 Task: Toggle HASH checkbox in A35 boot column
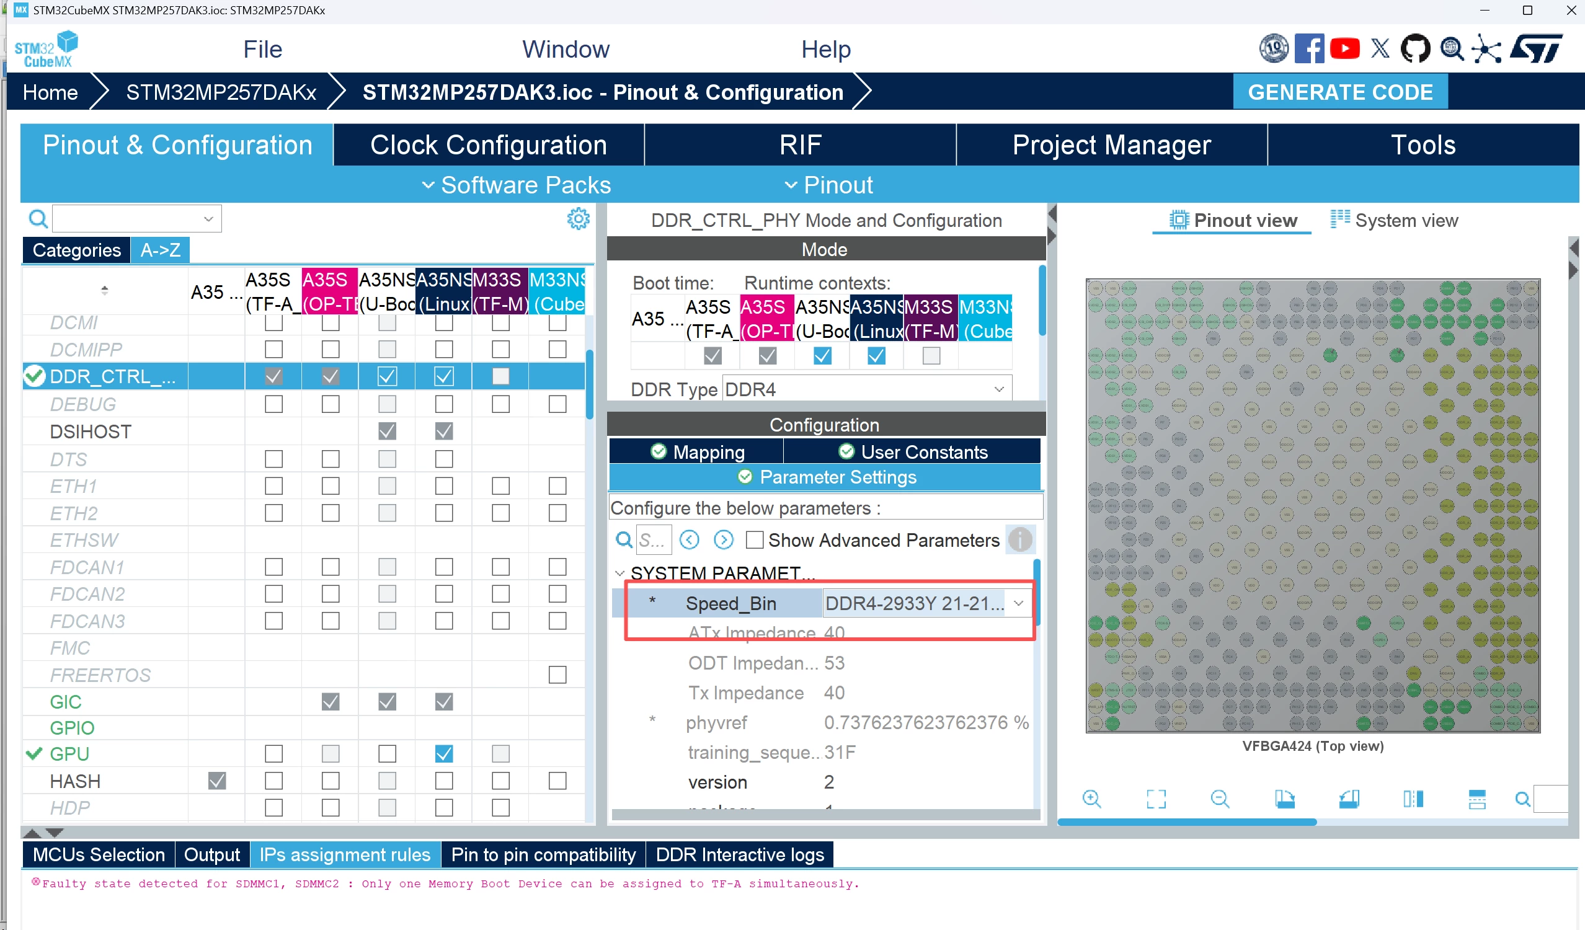(217, 781)
